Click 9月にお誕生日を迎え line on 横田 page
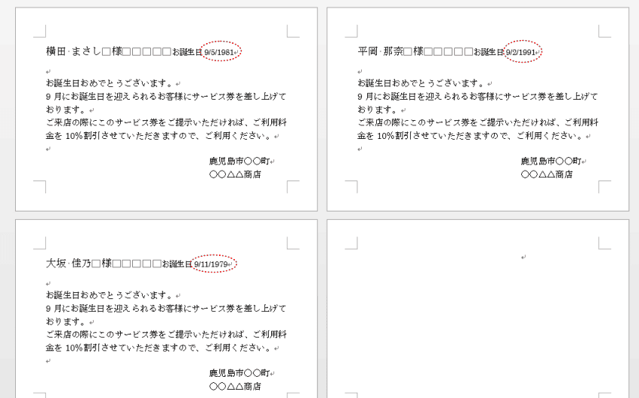 pyautogui.click(x=166, y=97)
